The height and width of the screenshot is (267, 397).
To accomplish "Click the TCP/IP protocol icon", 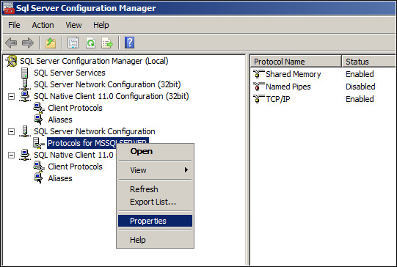I will coord(258,99).
